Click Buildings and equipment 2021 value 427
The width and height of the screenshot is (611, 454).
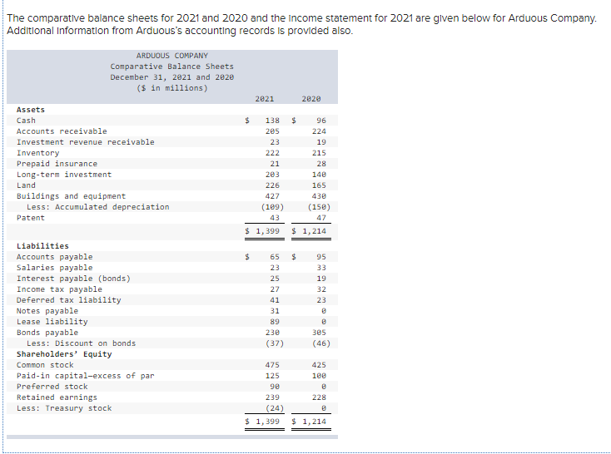[x=272, y=196]
